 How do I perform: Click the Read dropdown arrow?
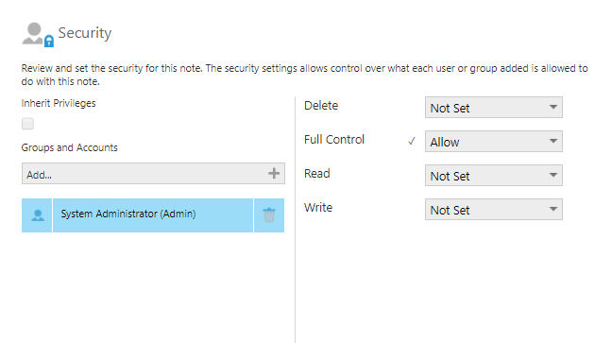(x=553, y=175)
